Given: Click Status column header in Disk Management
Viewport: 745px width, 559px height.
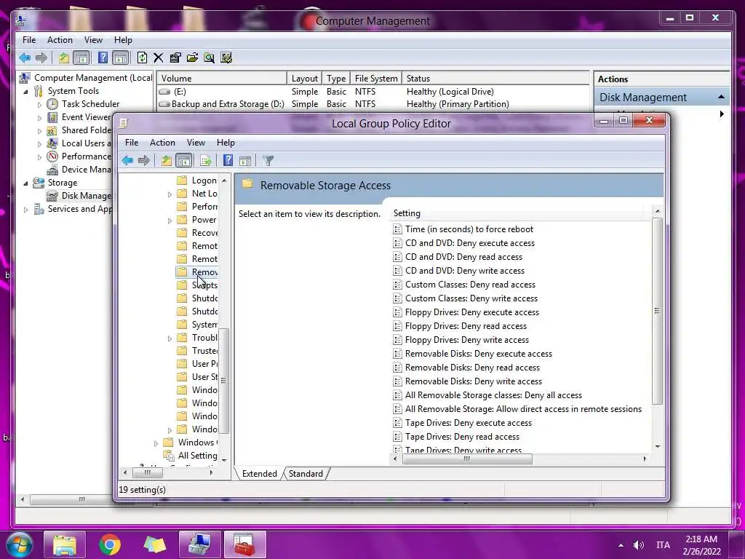Looking at the screenshot, I should 496,79.
